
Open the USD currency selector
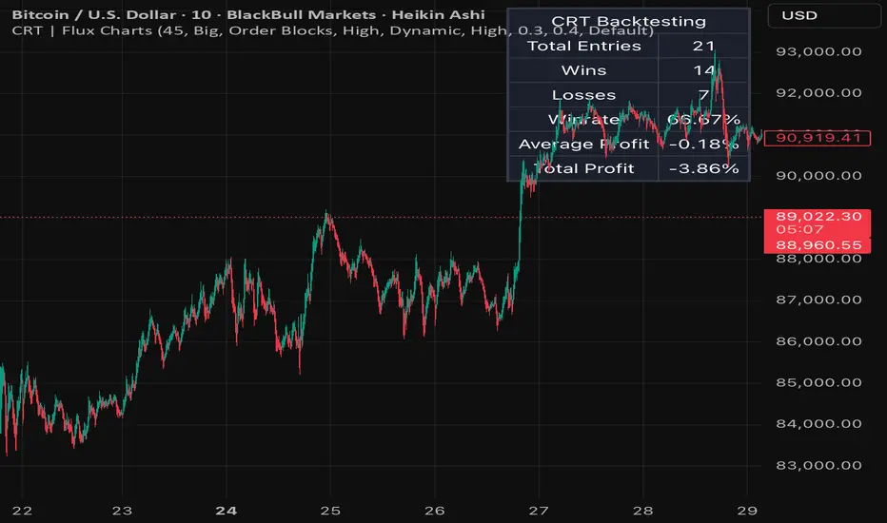823,15
